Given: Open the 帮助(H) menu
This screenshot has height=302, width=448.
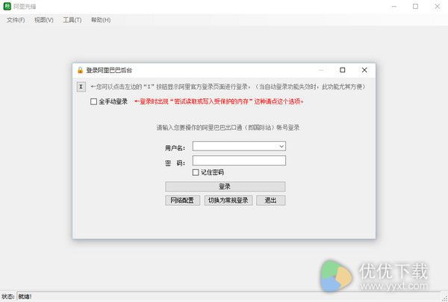Looking at the screenshot, I should [x=101, y=20].
